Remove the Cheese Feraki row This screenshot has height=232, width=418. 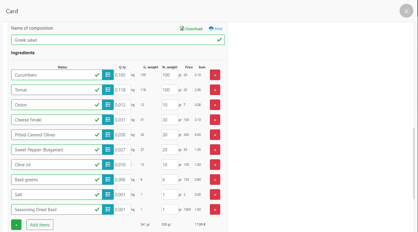pos(215,120)
